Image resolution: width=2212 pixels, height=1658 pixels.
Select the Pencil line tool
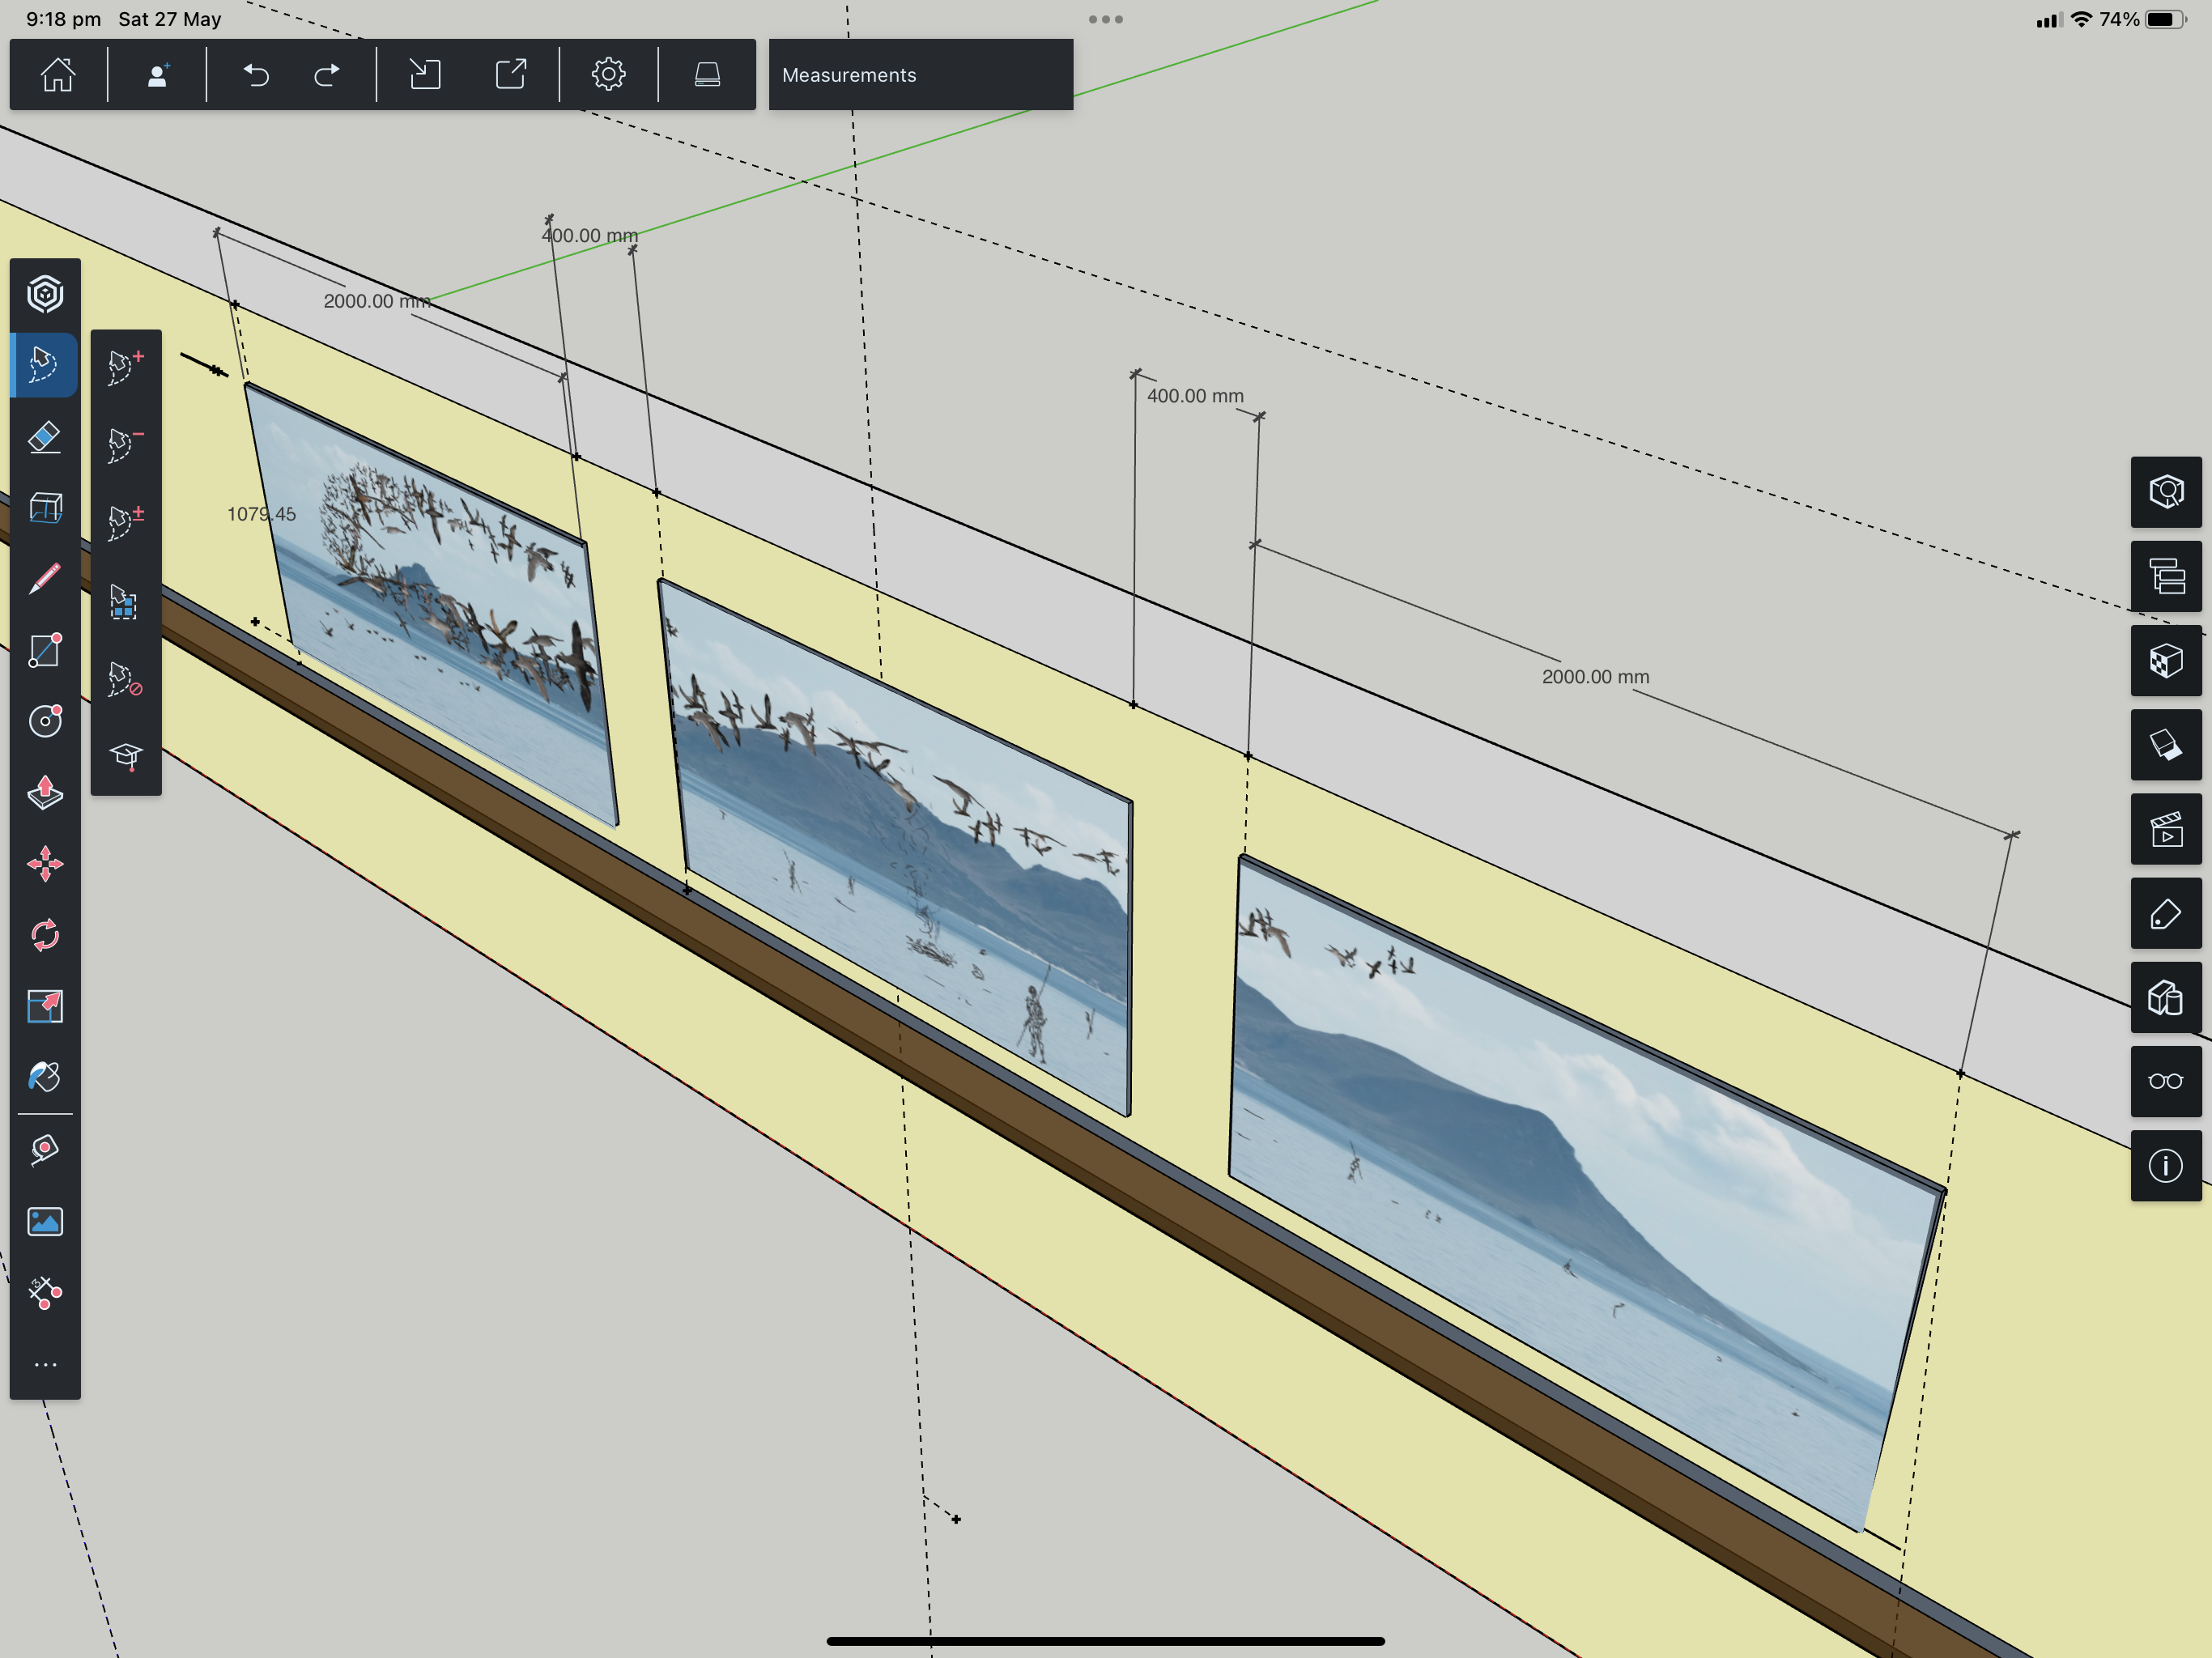[45, 579]
